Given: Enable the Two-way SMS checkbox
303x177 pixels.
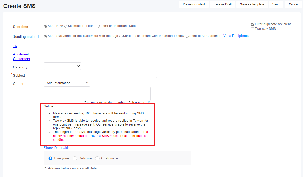Looking at the screenshot, I should [253, 29].
